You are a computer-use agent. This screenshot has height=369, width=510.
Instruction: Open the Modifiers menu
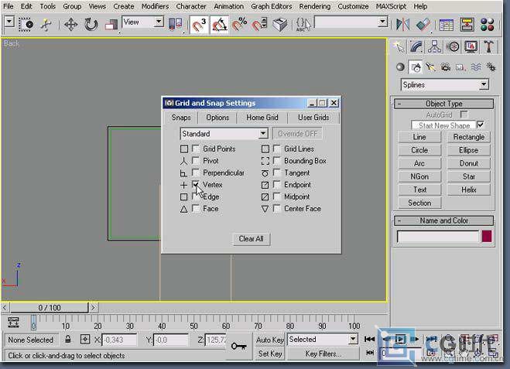tap(155, 6)
